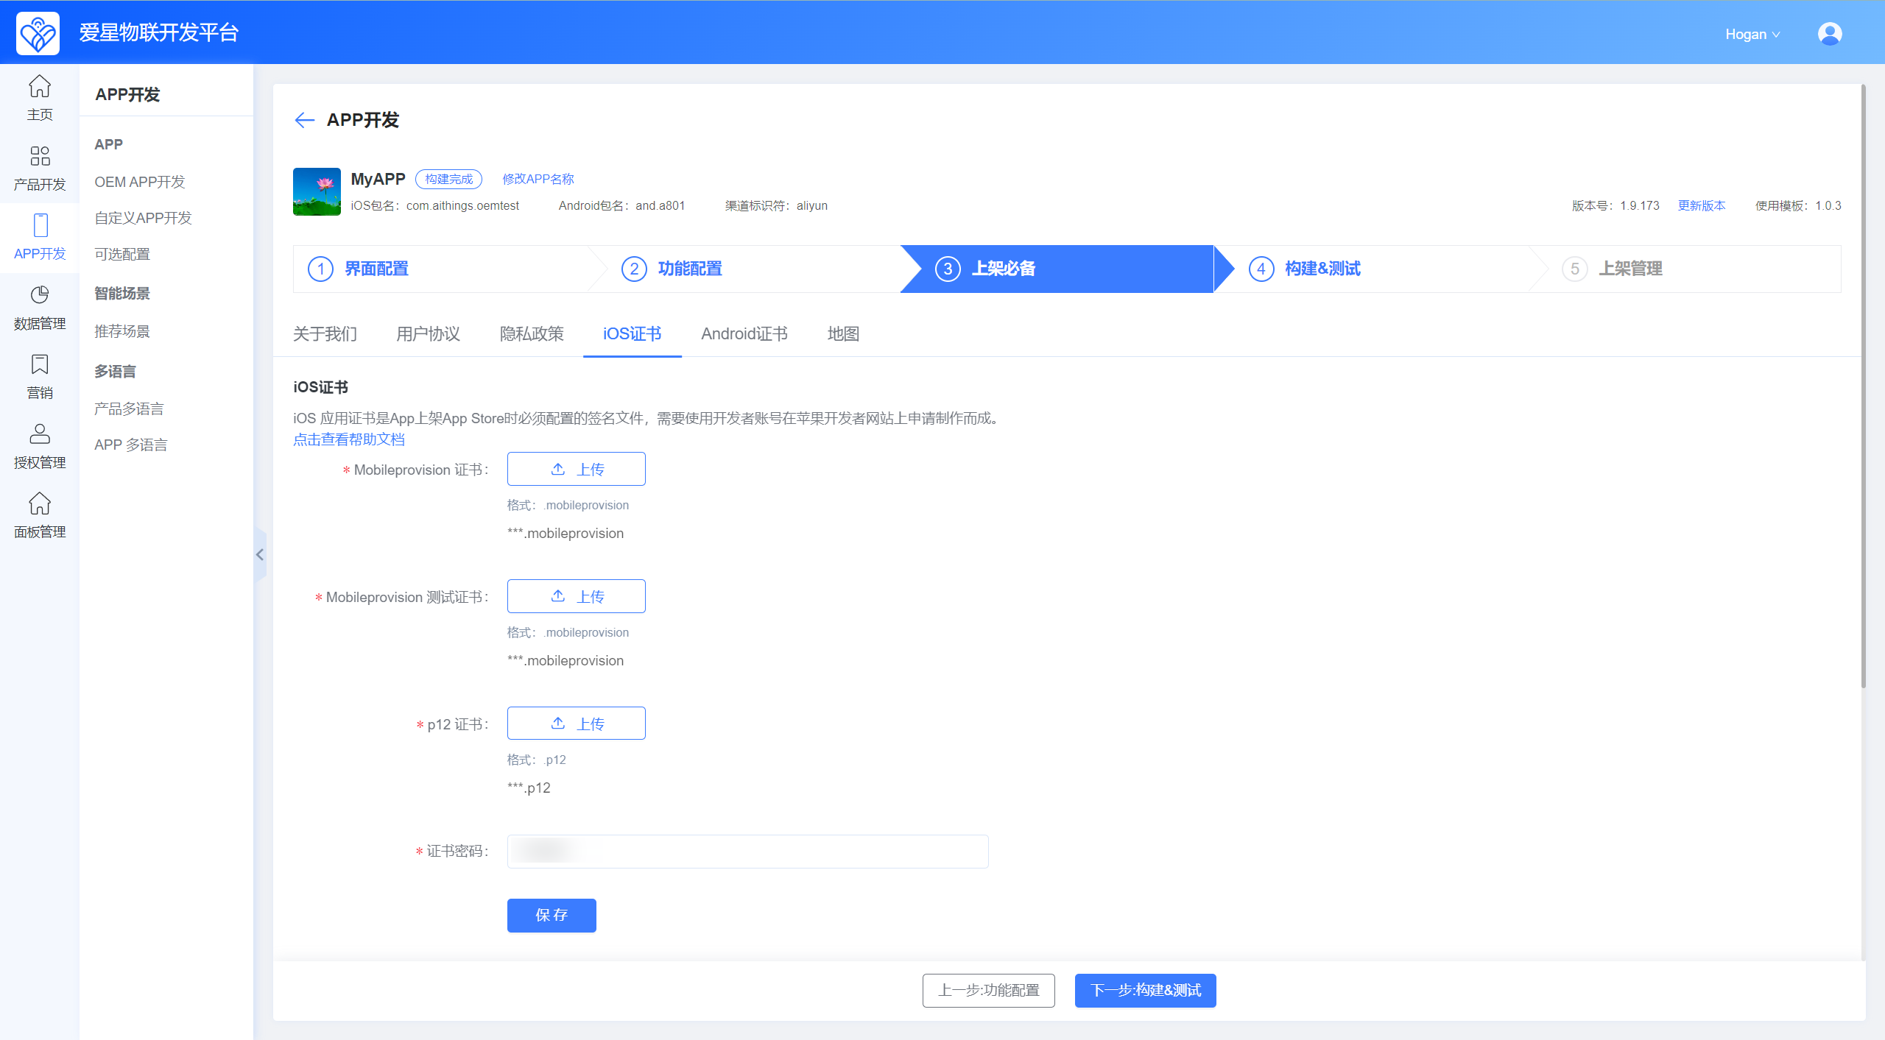Screen dimensions: 1885x1040
Task: Click the back arrow next to APP开发
Action: (304, 120)
